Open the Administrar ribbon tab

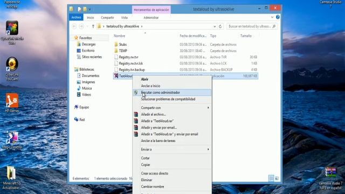(151, 18)
